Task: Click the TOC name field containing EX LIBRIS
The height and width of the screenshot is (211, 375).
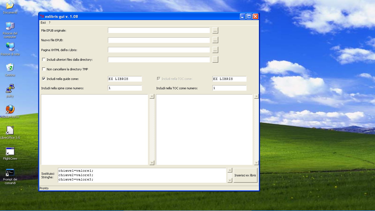Action: pos(230,79)
